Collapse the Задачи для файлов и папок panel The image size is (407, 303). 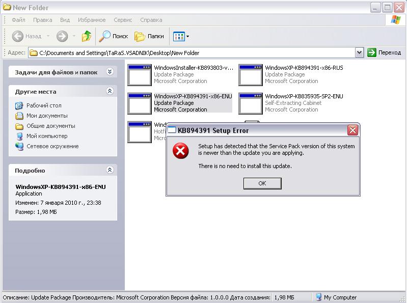click(110, 72)
